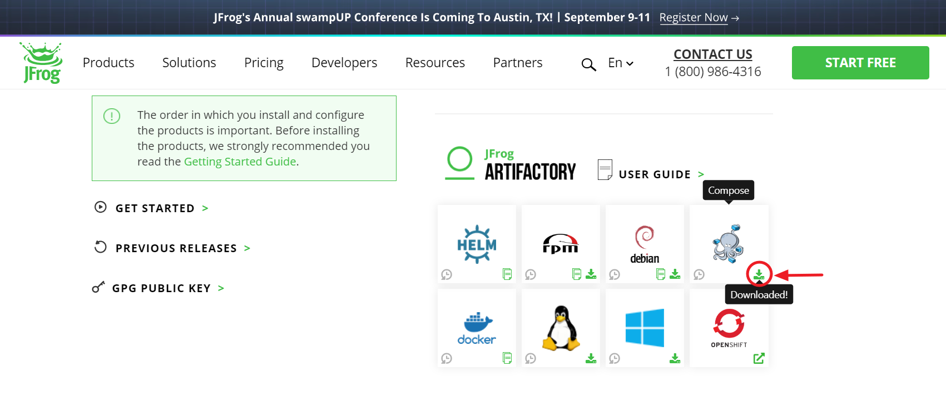The height and width of the screenshot is (406, 946).
Task: Open the Products menu
Action: click(x=108, y=63)
